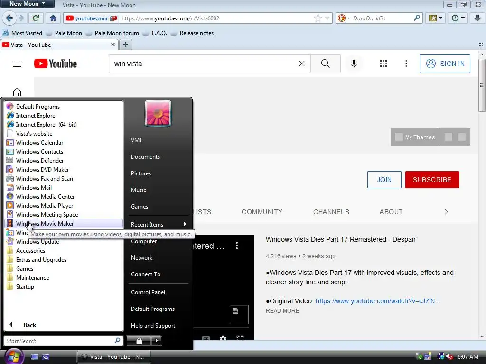The image size is (486, 364).
Task: Run the YouTube search magnifier button
Action: 326,64
